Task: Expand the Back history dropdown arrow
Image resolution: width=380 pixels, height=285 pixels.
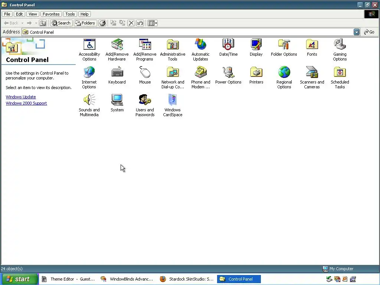Action: 22,23
